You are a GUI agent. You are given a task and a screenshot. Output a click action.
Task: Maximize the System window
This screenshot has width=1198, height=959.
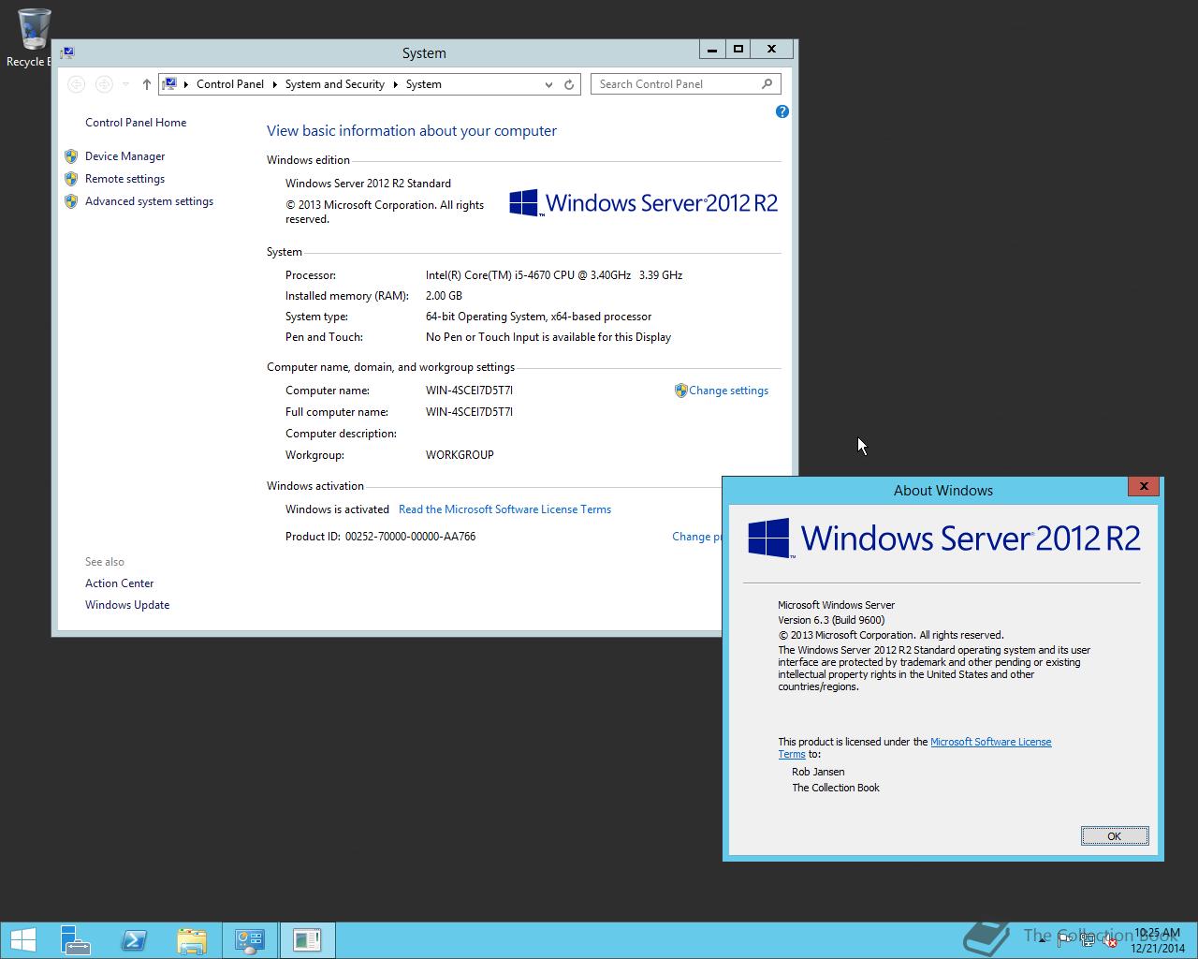[x=738, y=50]
